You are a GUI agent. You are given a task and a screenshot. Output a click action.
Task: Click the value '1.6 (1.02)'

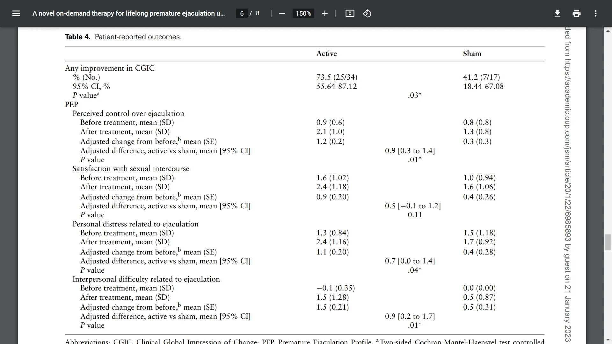point(332,178)
